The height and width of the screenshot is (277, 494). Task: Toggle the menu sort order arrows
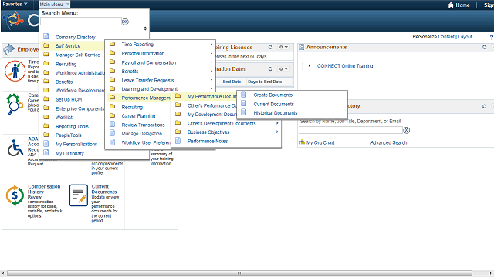[x=145, y=28]
